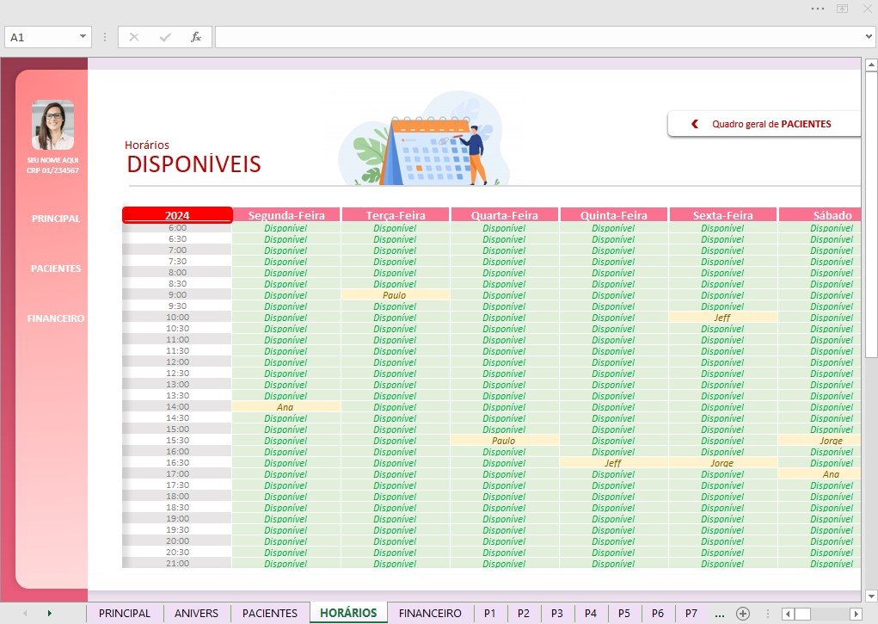The width and height of the screenshot is (878, 624).
Task: Expand the formula bar
Action: coord(869,36)
